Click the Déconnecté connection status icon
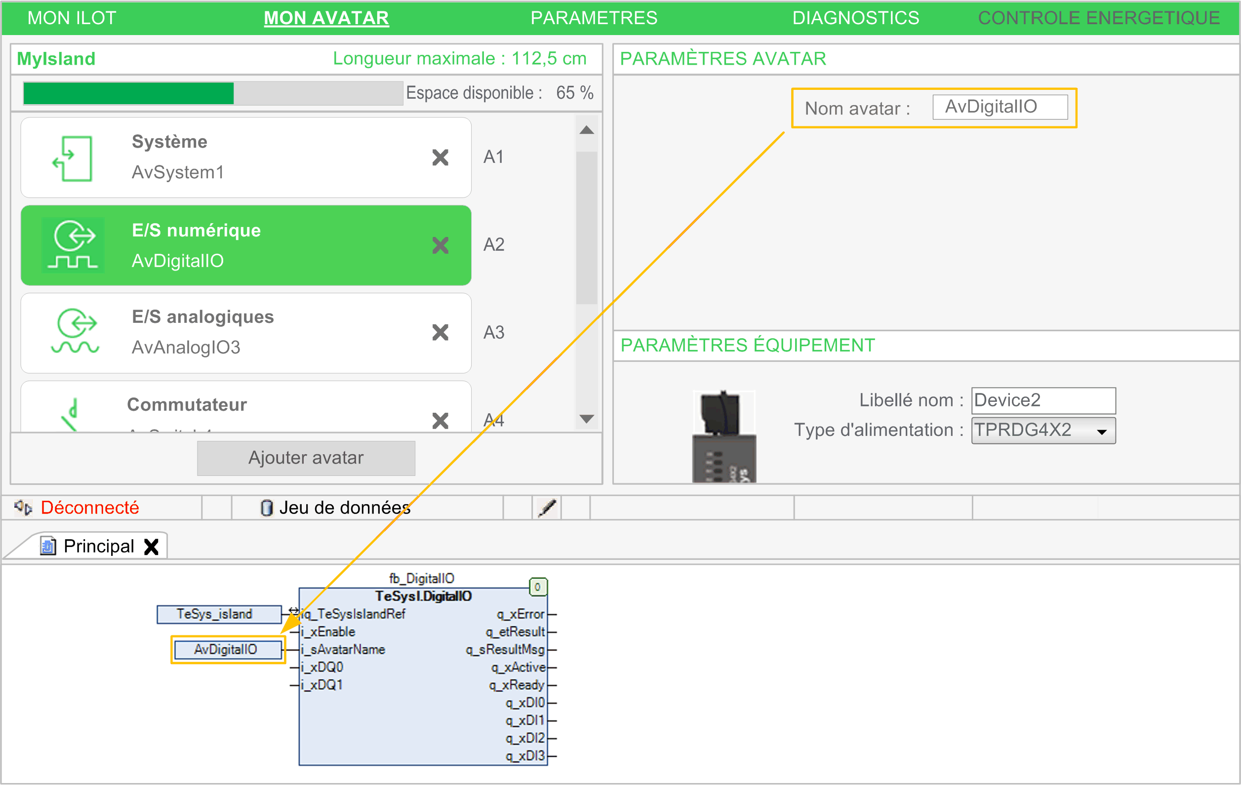This screenshot has width=1241, height=785. pos(23,508)
